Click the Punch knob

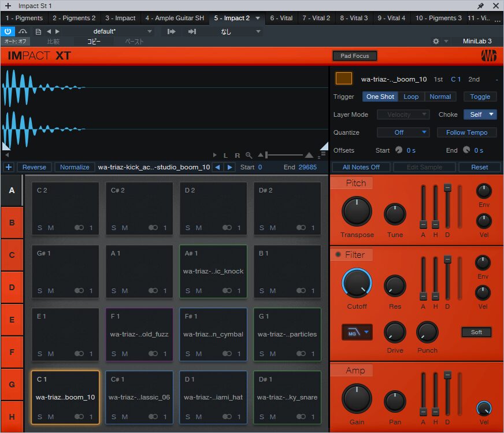point(427,332)
